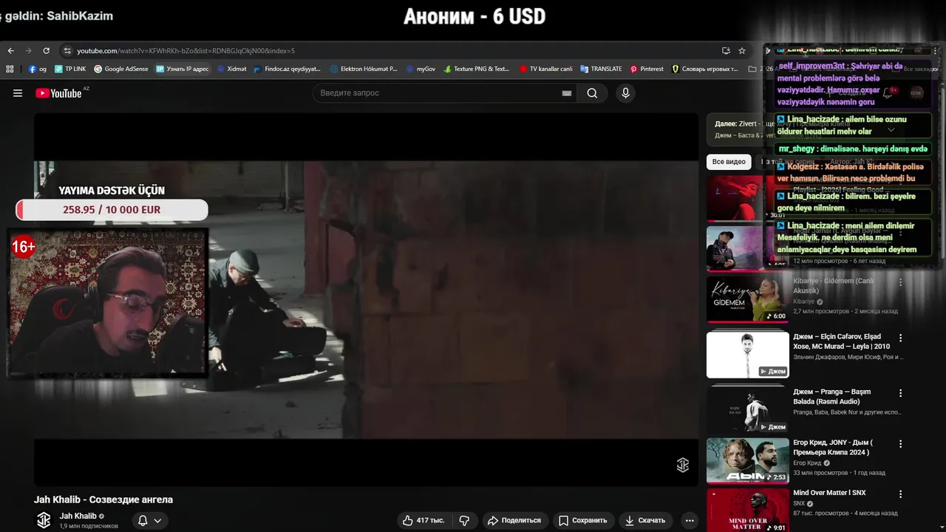Click the magnifier search button
Viewport: 946px width, 532px height.
[x=592, y=93]
